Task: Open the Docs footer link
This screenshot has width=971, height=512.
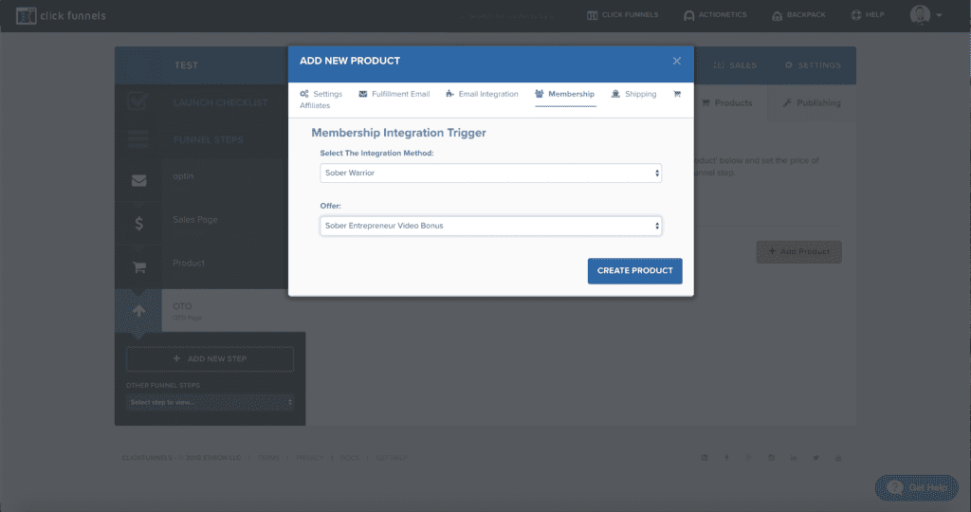Action: [x=349, y=458]
